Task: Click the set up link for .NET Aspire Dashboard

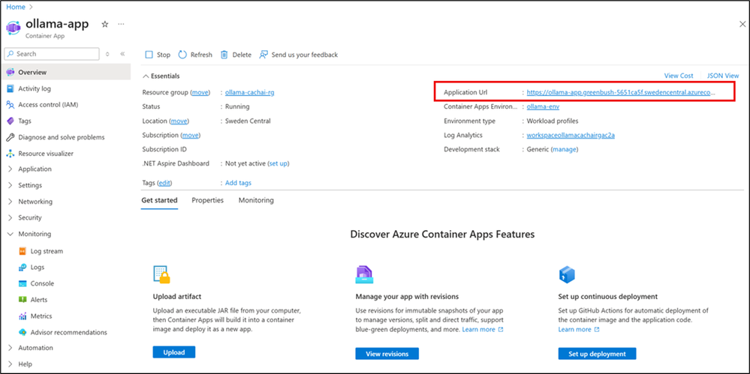Action: (278, 163)
